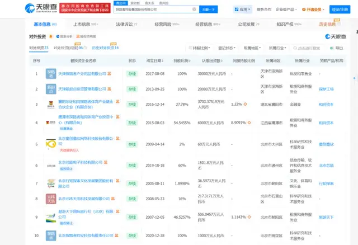Open 天津新起点投资管理有限公司 company link
This screenshot has width=358, height=245.
click(82, 89)
